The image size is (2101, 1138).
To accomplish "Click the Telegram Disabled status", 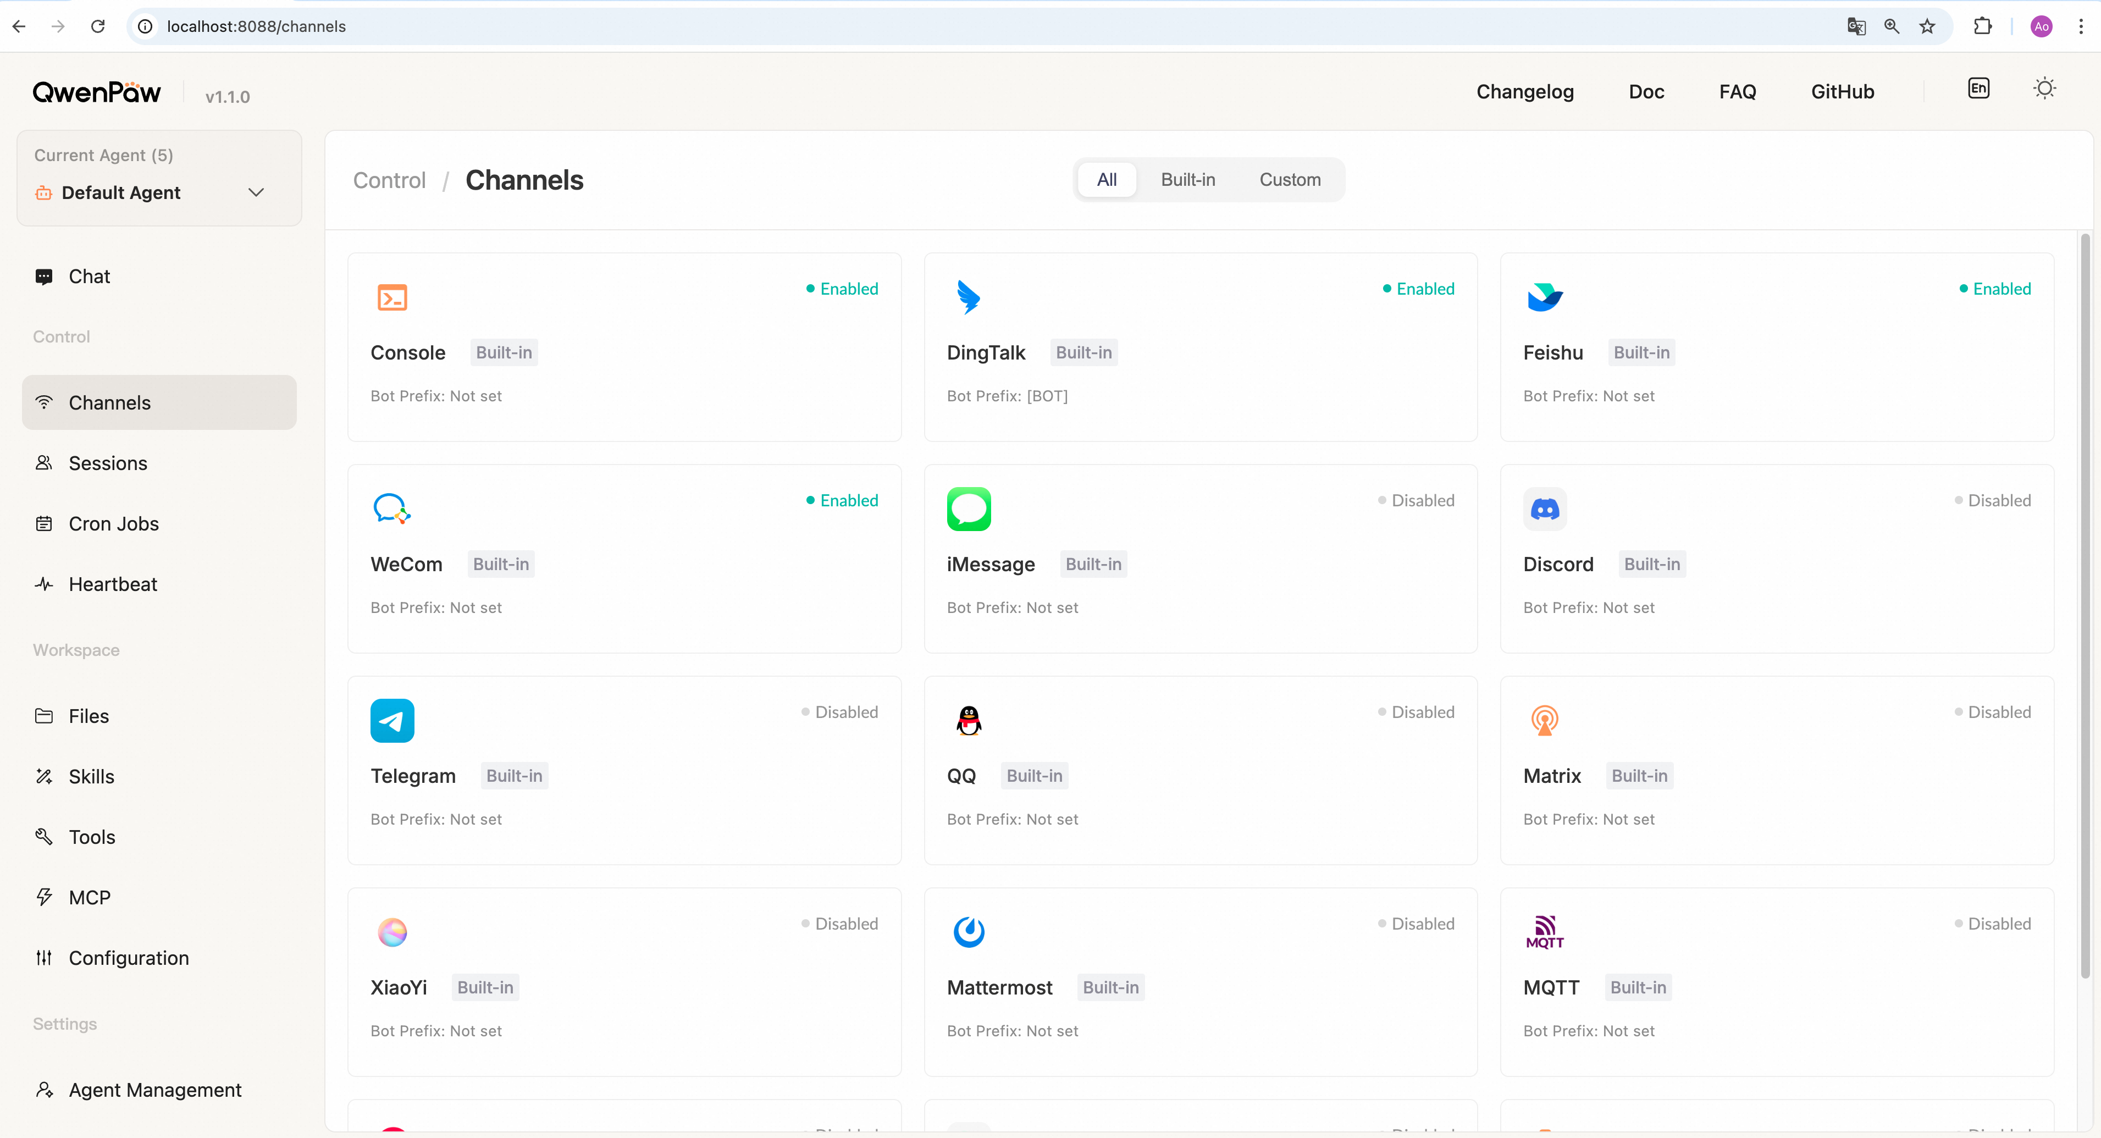I will 839,712.
